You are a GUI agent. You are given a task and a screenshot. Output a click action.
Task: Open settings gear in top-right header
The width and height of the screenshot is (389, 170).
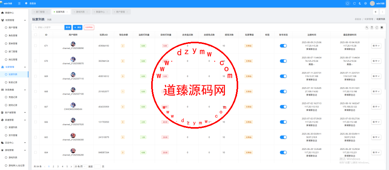click(365, 3)
